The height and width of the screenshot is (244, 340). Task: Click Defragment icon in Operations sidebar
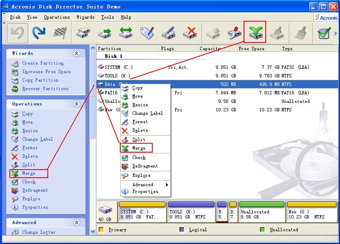pyautogui.click(x=15, y=190)
